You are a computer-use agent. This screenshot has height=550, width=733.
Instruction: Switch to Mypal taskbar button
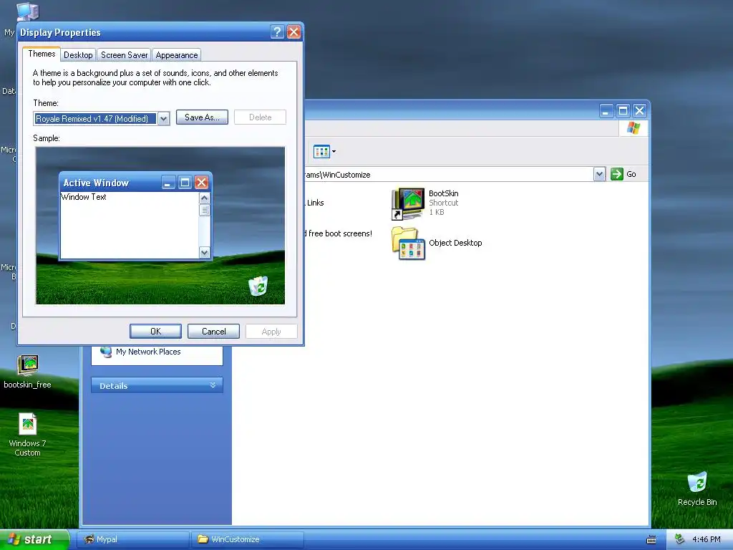pos(132,539)
